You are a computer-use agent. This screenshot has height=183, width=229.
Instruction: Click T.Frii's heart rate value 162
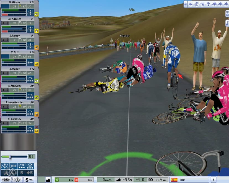23,56
